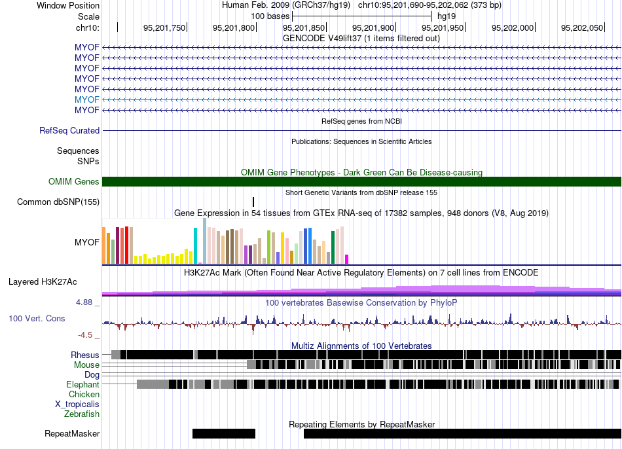This screenshot has width=622, height=449.
Task: Click the 100 Vert. Cons track label
Action: 37,319
